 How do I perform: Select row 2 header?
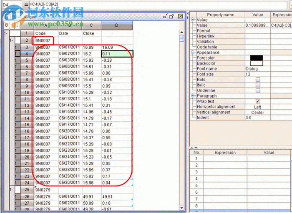point(27,40)
